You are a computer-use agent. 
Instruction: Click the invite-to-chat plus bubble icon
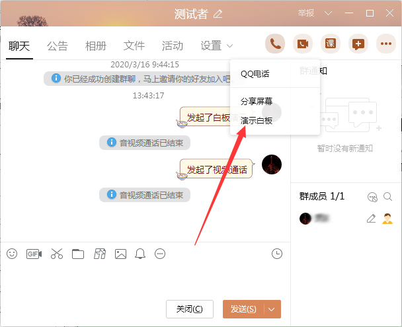point(358,44)
